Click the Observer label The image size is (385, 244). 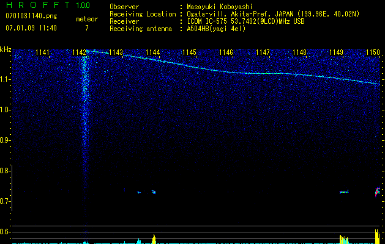coord(124,7)
